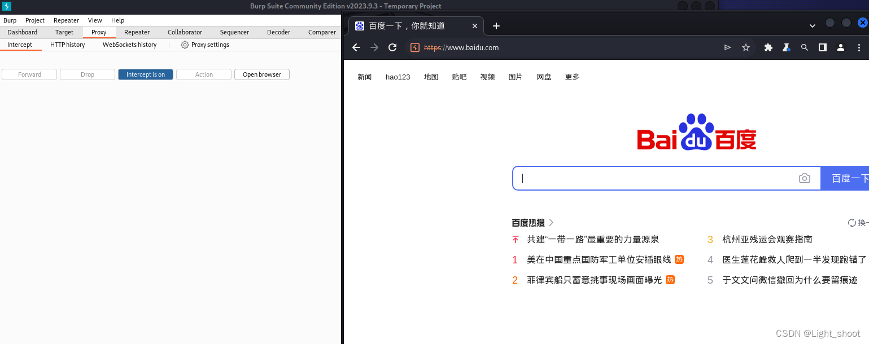Click the Forward button

[29, 74]
